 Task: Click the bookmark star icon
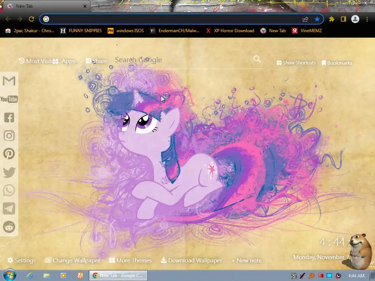pyautogui.click(x=317, y=19)
